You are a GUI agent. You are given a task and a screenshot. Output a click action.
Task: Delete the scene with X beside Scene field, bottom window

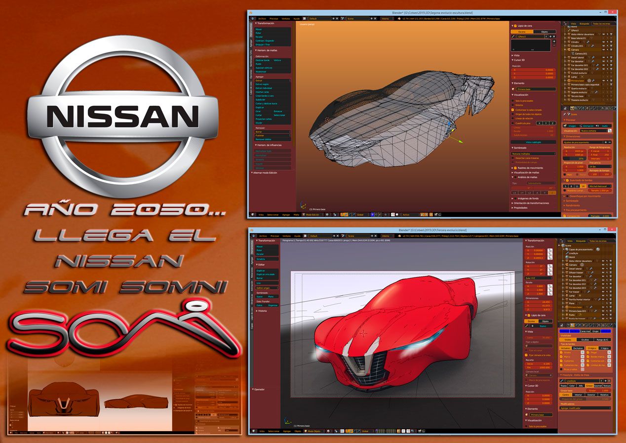(375, 236)
